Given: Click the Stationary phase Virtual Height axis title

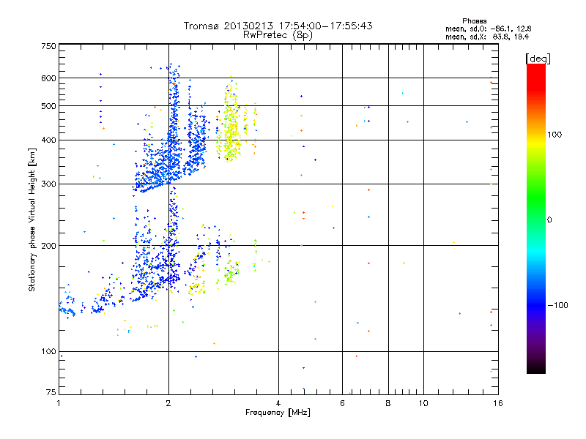Looking at the screenshot, I should [32, 219].
